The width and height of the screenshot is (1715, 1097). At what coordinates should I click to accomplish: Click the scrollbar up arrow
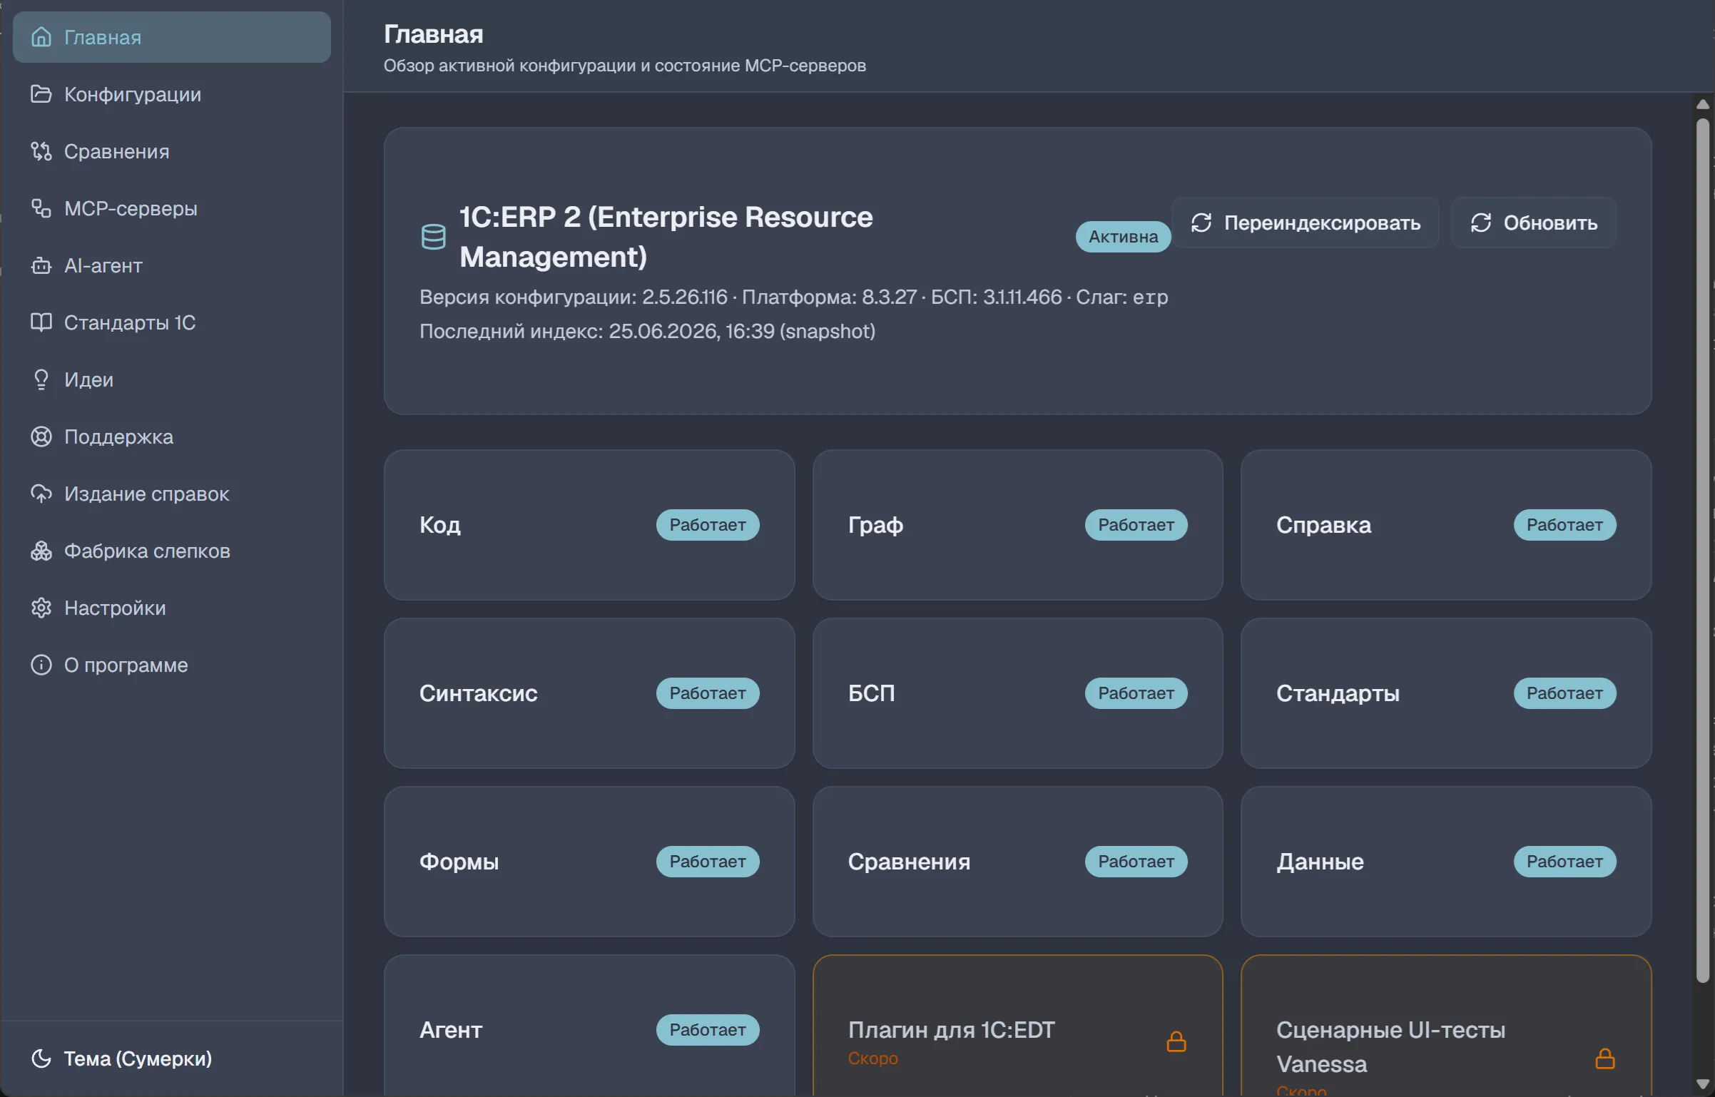(x=1703, y=104)
